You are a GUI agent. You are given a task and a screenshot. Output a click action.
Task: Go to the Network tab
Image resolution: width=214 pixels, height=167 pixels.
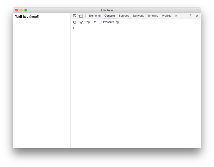pos(138,16)
